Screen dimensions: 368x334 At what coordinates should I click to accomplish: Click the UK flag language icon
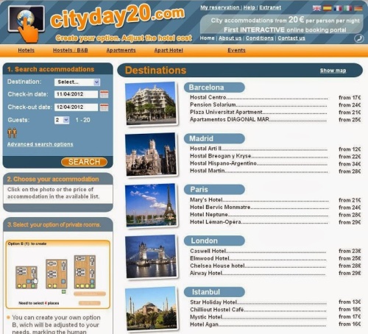point(316,8)
